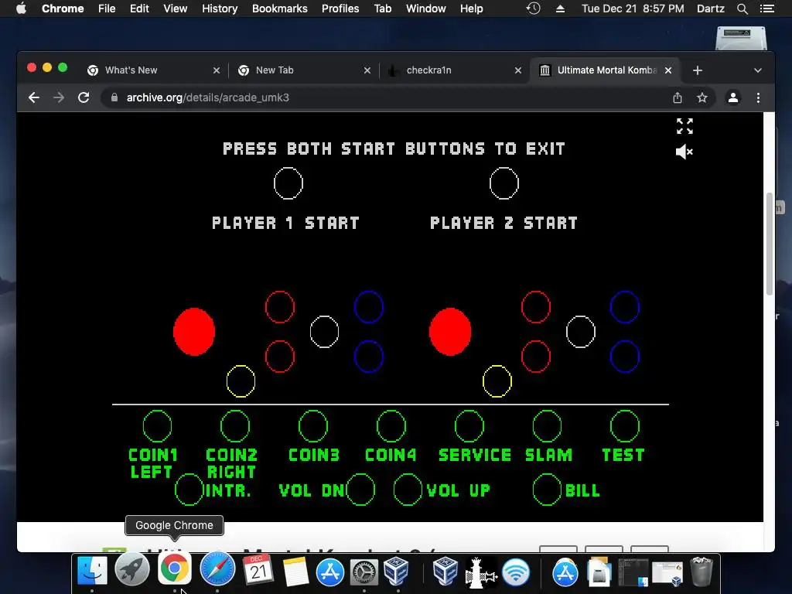Open the History menu
This screenshot has height=594, width=792.
220,9
